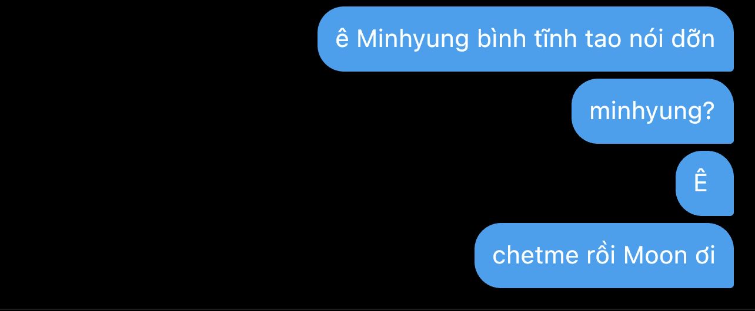Image resolution: width=755 pixels, height=311 pixels.
Task: Select the single 'Ê' message bubble
Action: pyautogui.click(x=704, y=183)
